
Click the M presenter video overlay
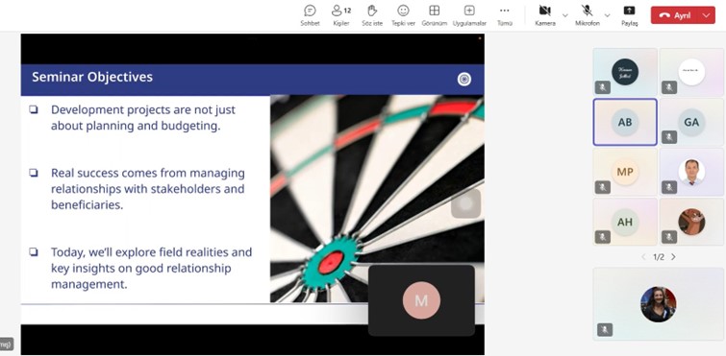421,300
